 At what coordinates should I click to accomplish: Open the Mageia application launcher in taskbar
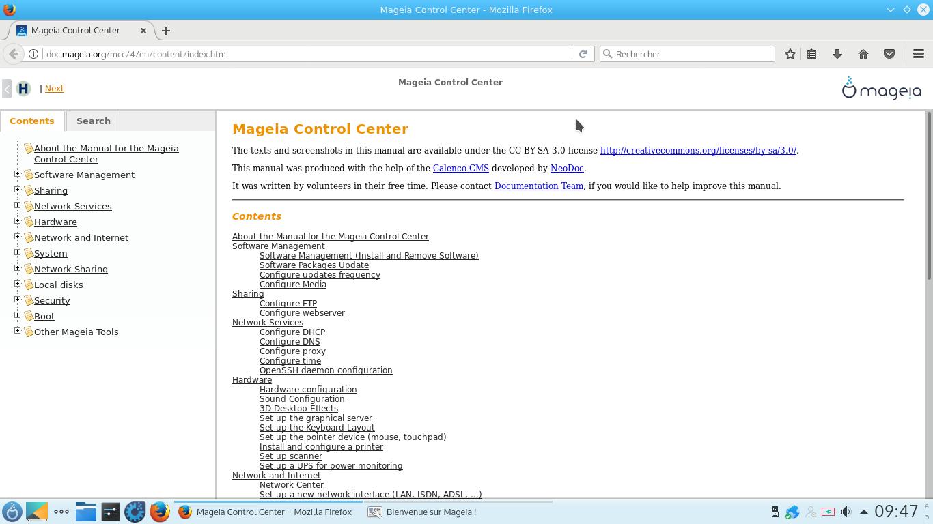tap(12, 512)
